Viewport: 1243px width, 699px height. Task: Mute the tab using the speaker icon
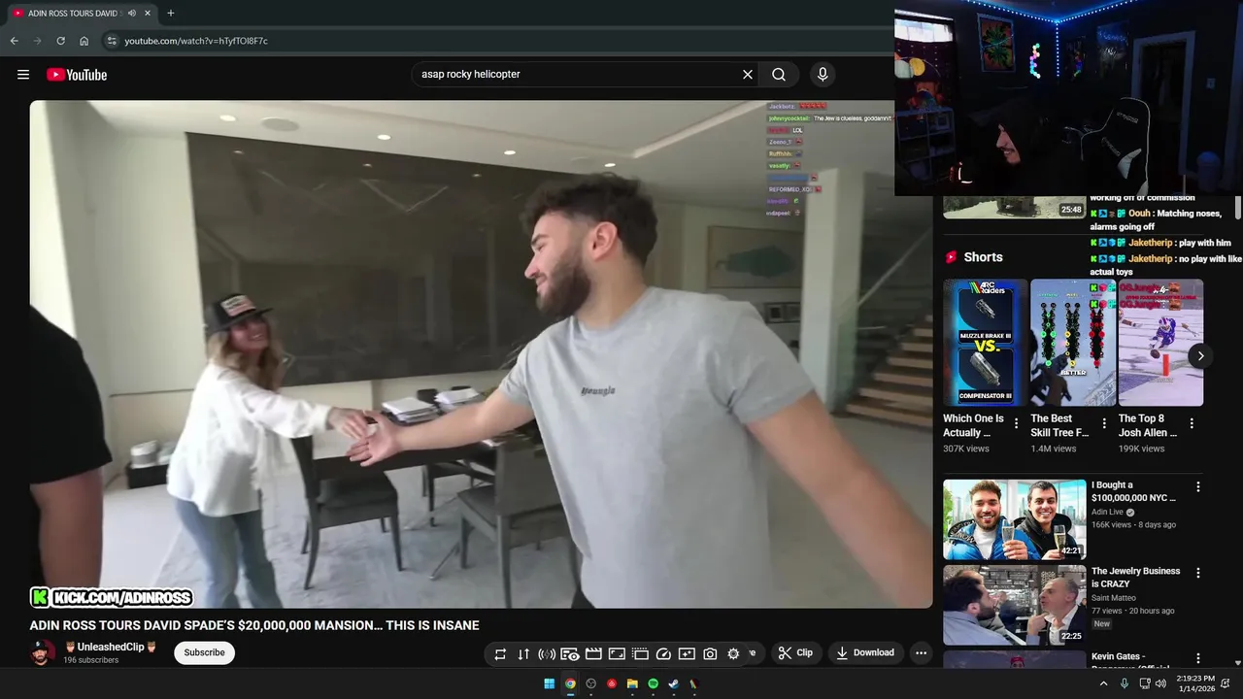coord(133,14)
